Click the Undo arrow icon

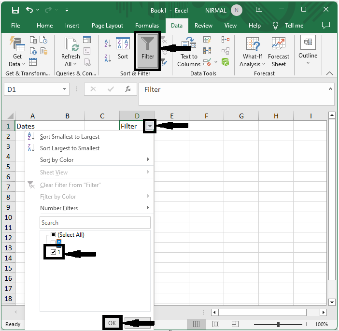[x=30, y=10]
